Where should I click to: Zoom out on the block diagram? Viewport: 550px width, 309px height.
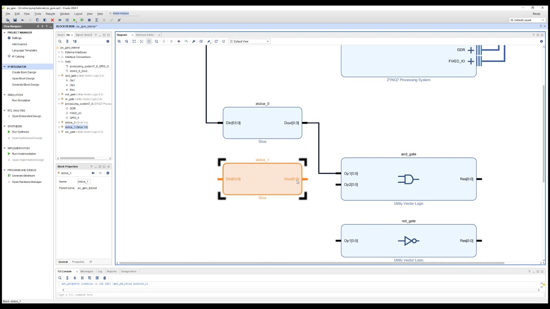pos(127,41)
